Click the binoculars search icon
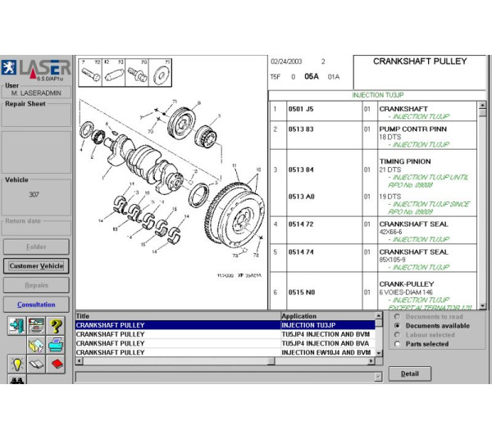The width and height of the screenshot is (492, 439). click(16, 381)
